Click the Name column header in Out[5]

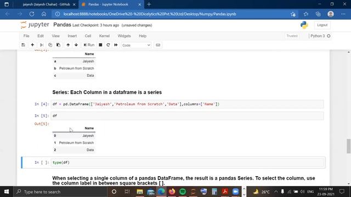click(89, 128)
